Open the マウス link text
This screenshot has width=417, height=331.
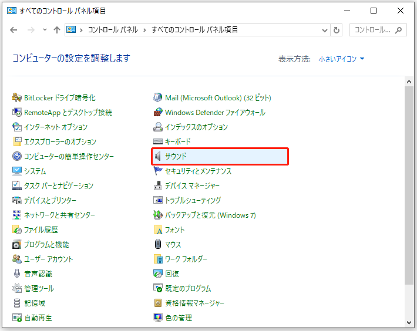[173, 244]
